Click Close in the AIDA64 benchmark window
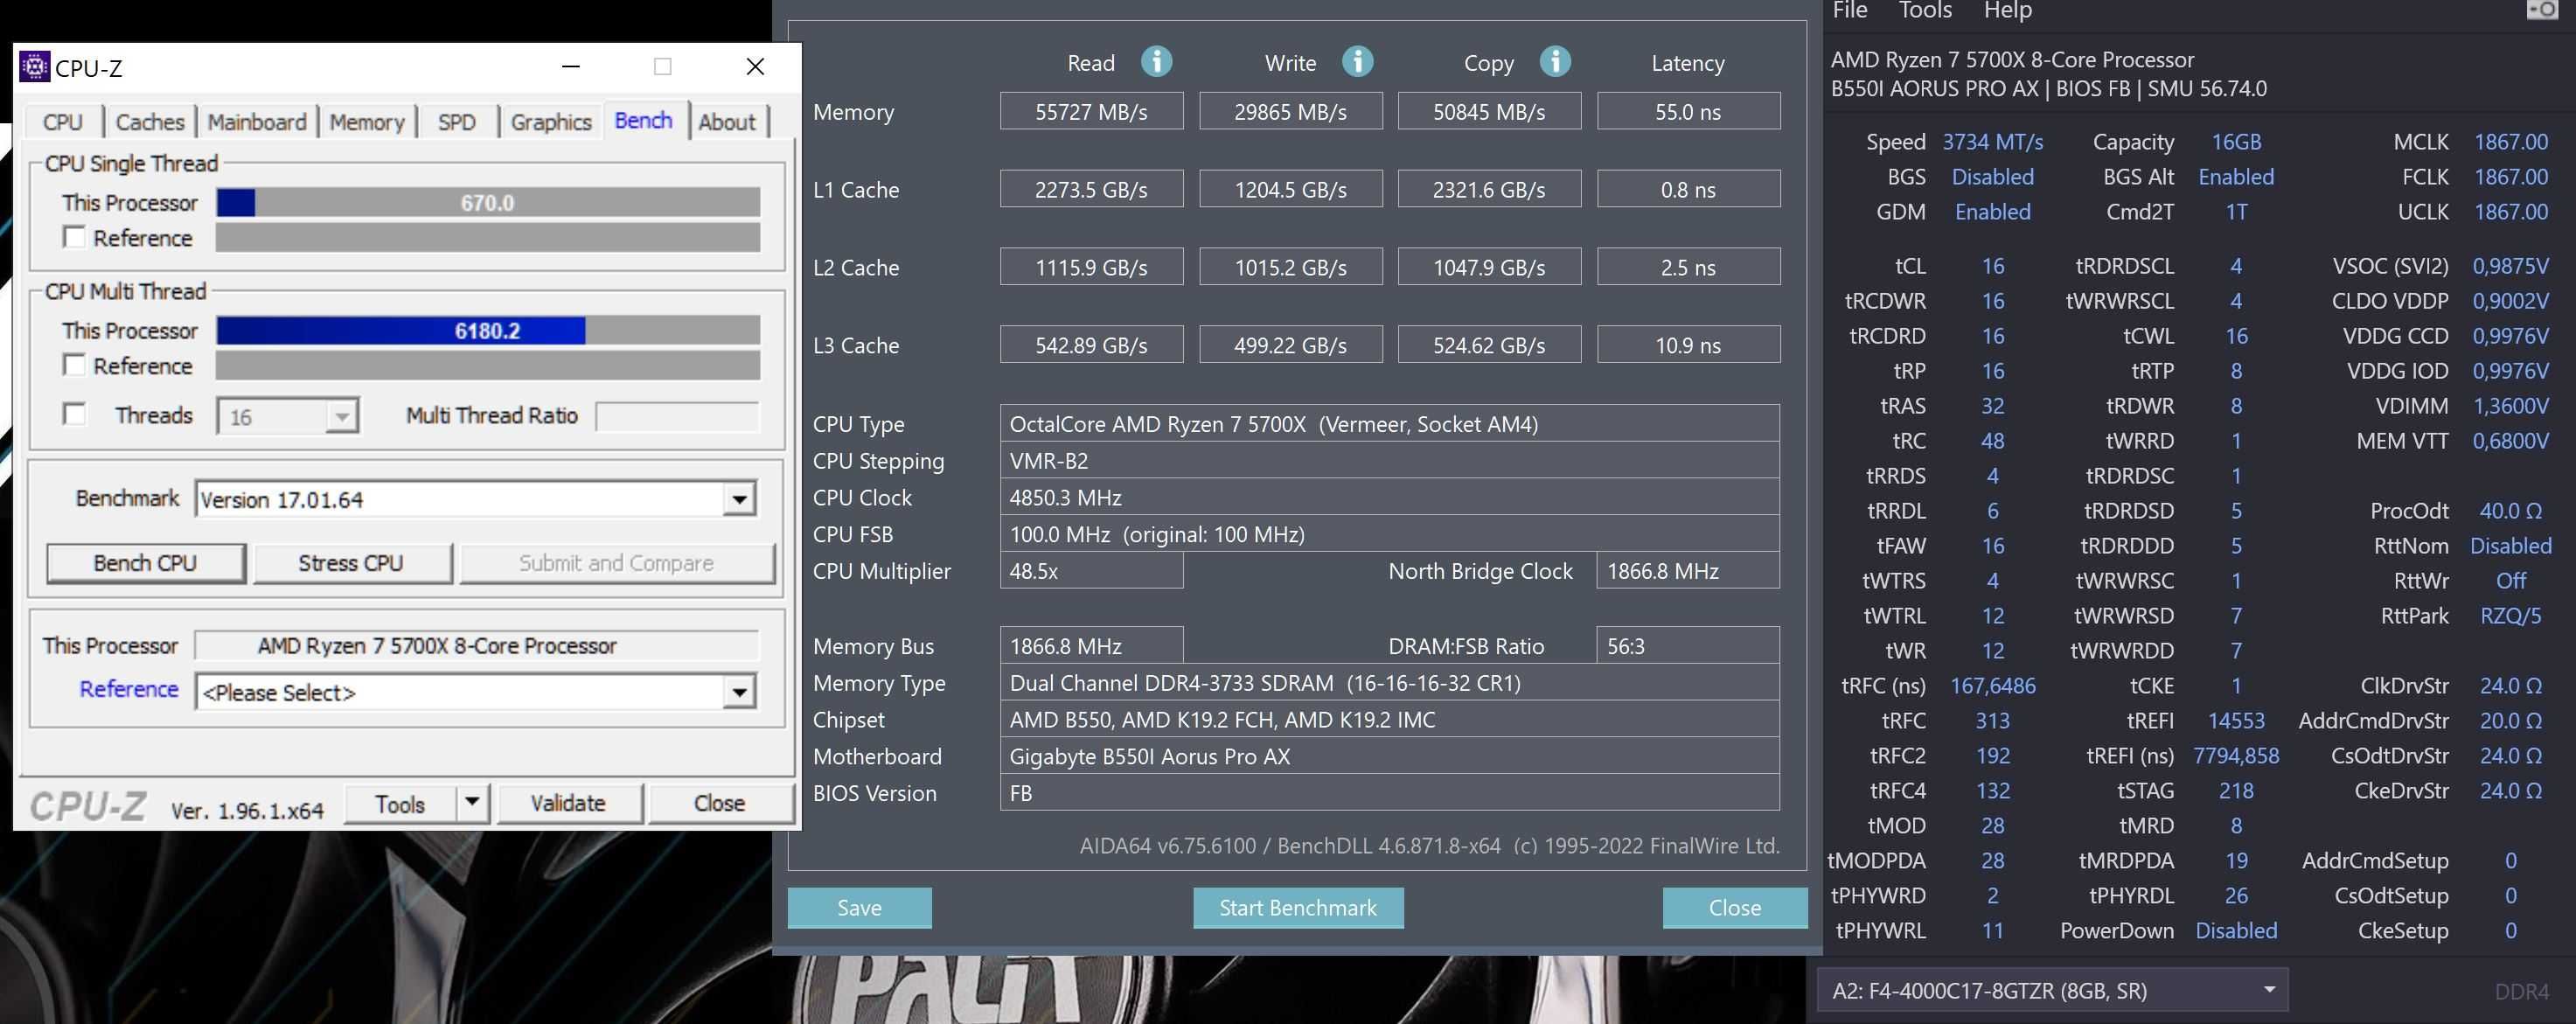Viewport: 2576px width, 1024px height. click(x=1734, y=907)
